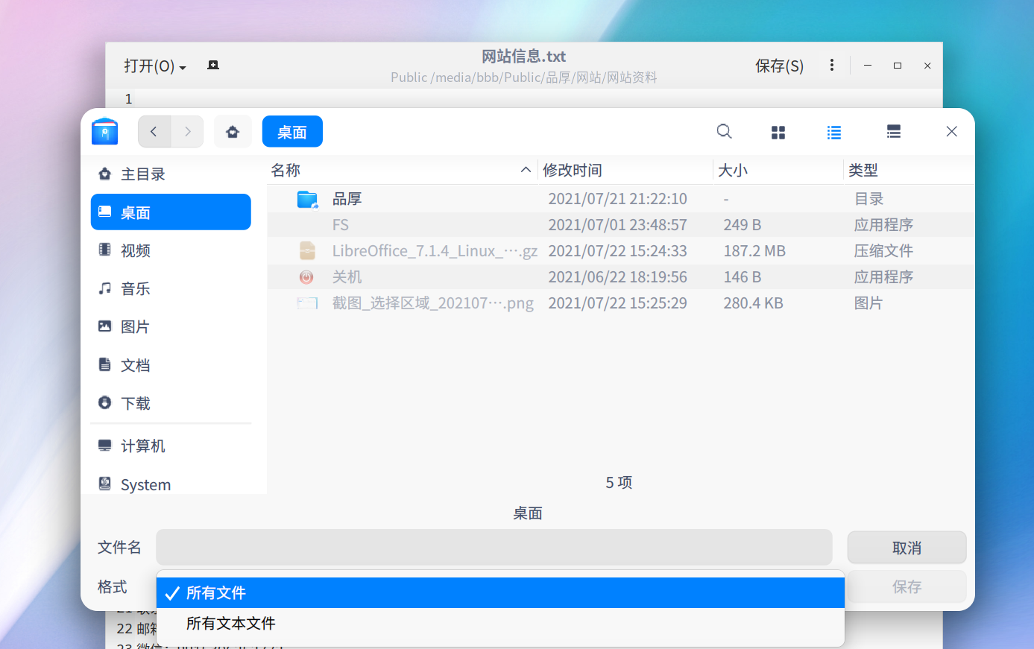Click the 视频 film icon in sidebar

(x=105, y=250)
